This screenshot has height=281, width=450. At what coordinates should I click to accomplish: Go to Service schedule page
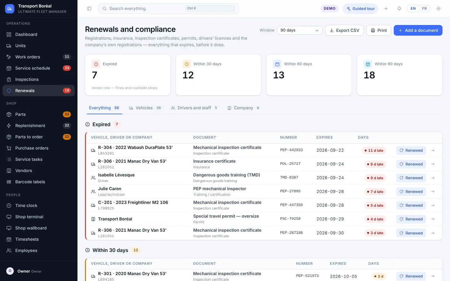pyautogui.click(x=39, y=68)
